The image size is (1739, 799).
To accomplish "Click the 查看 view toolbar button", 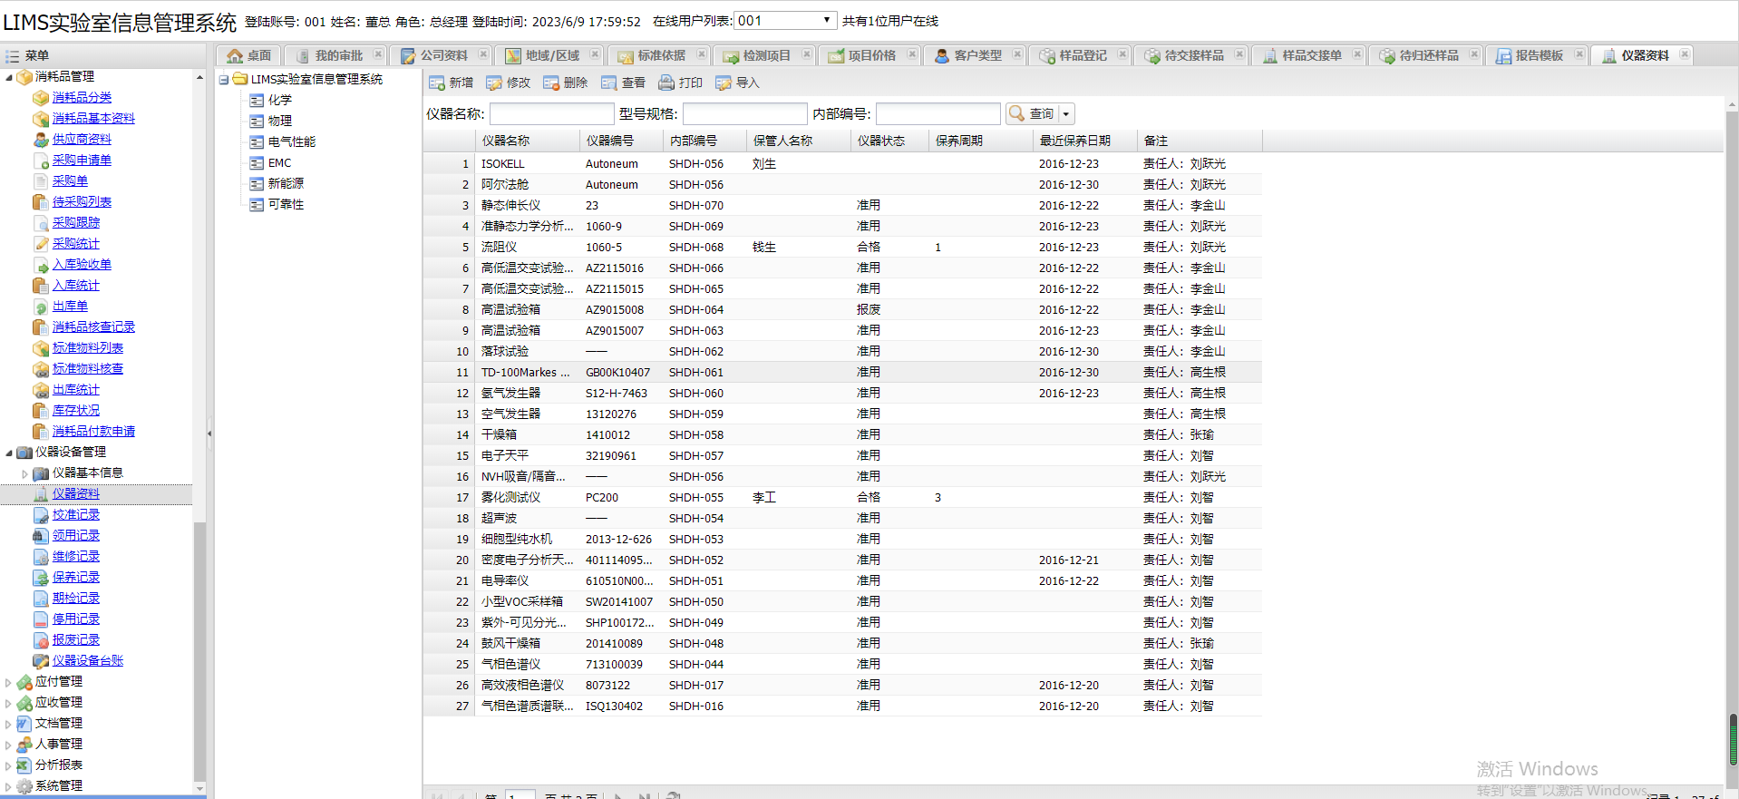I will (x=624, y=83).
